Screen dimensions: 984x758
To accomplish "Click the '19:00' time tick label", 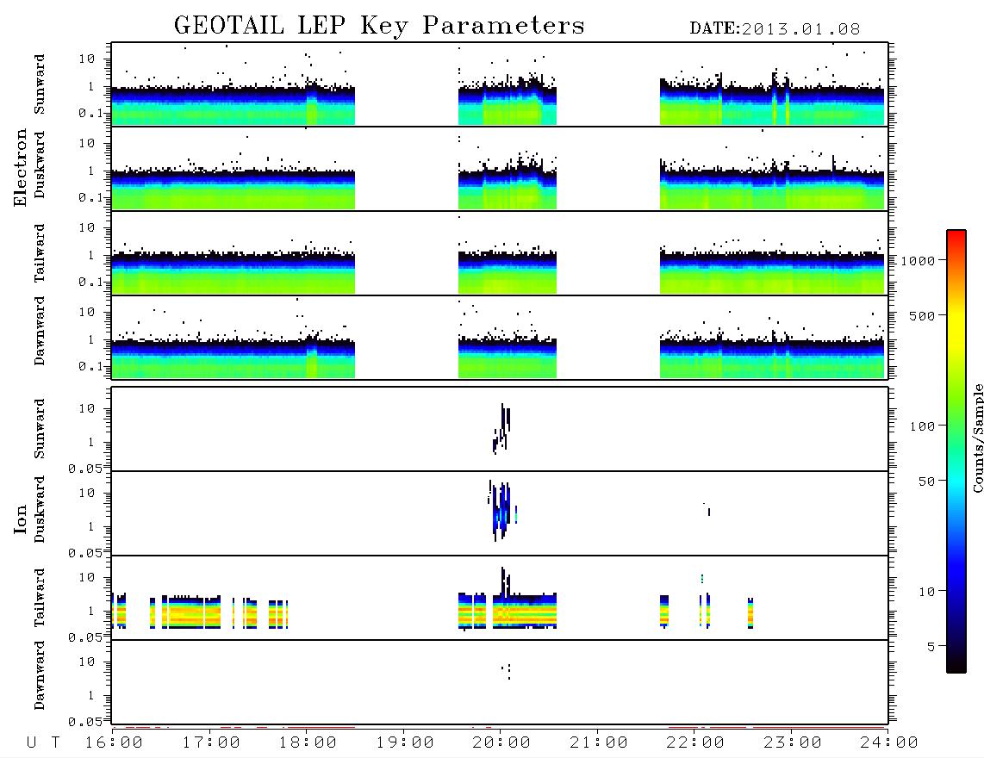I will coord(405,743).
